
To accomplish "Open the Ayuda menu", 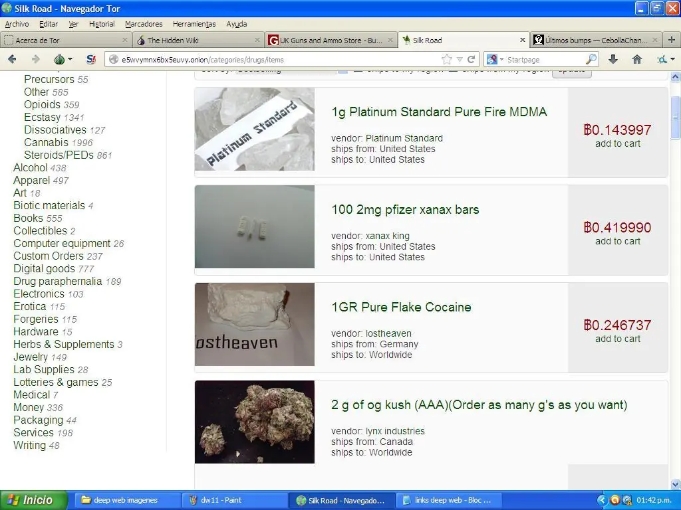I will (237, 24).
